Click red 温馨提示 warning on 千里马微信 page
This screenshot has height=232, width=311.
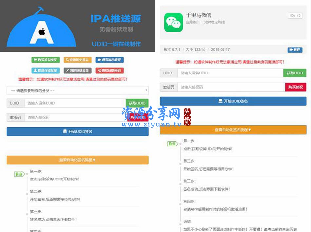[x=230, y=62]
